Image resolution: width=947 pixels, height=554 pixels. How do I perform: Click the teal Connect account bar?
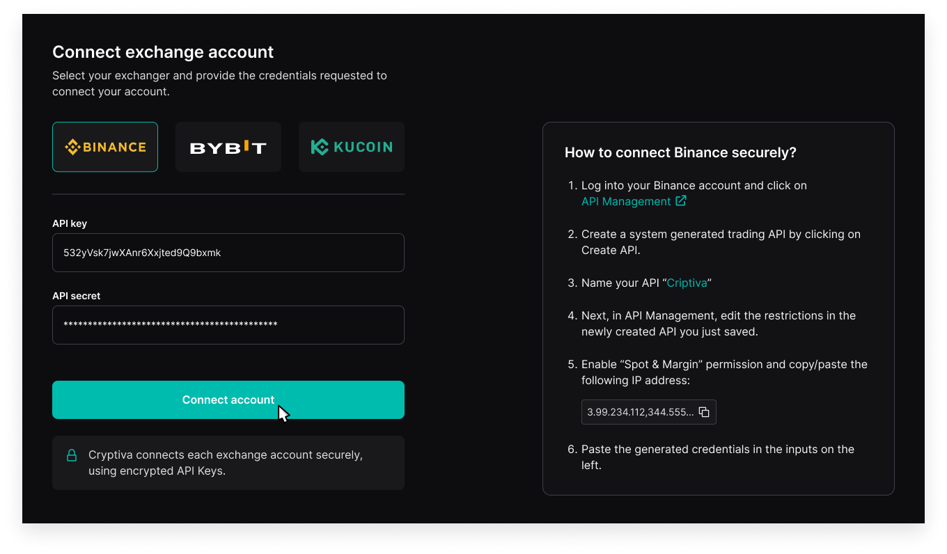(228, 399)
